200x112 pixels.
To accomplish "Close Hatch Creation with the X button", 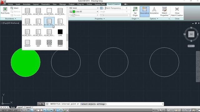I will pos(177,12).
